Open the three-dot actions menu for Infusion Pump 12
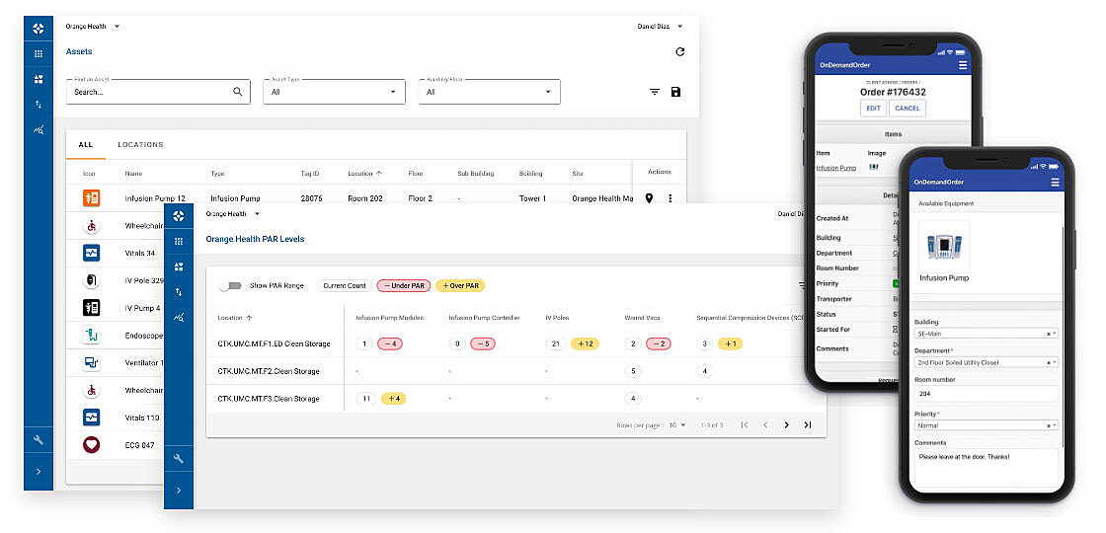 click(x=670, y=198)
